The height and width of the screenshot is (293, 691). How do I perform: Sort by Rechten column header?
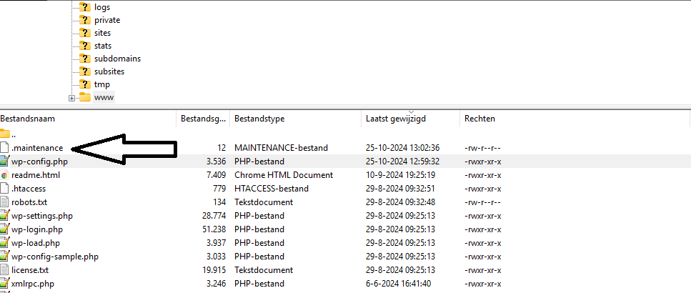(x=479, y=119)
